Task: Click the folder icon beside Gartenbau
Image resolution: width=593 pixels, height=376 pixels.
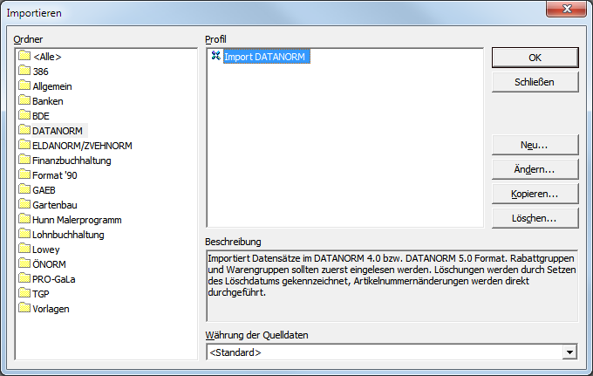Action: coord(24,205)
